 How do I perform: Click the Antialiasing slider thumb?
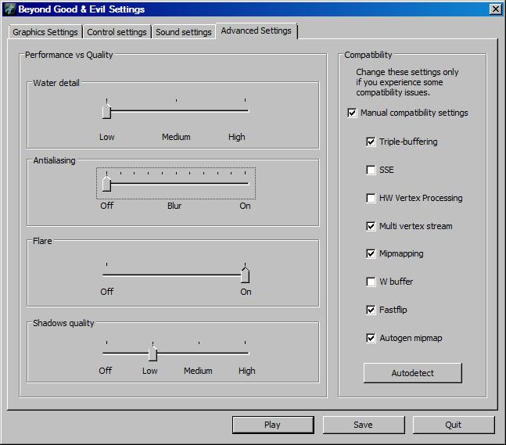pos(106,184)
